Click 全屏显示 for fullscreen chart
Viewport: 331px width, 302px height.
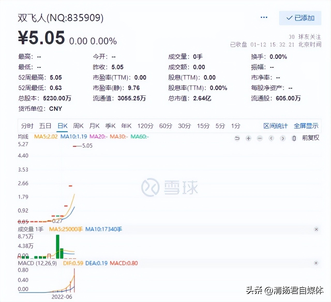coord(306,126)
